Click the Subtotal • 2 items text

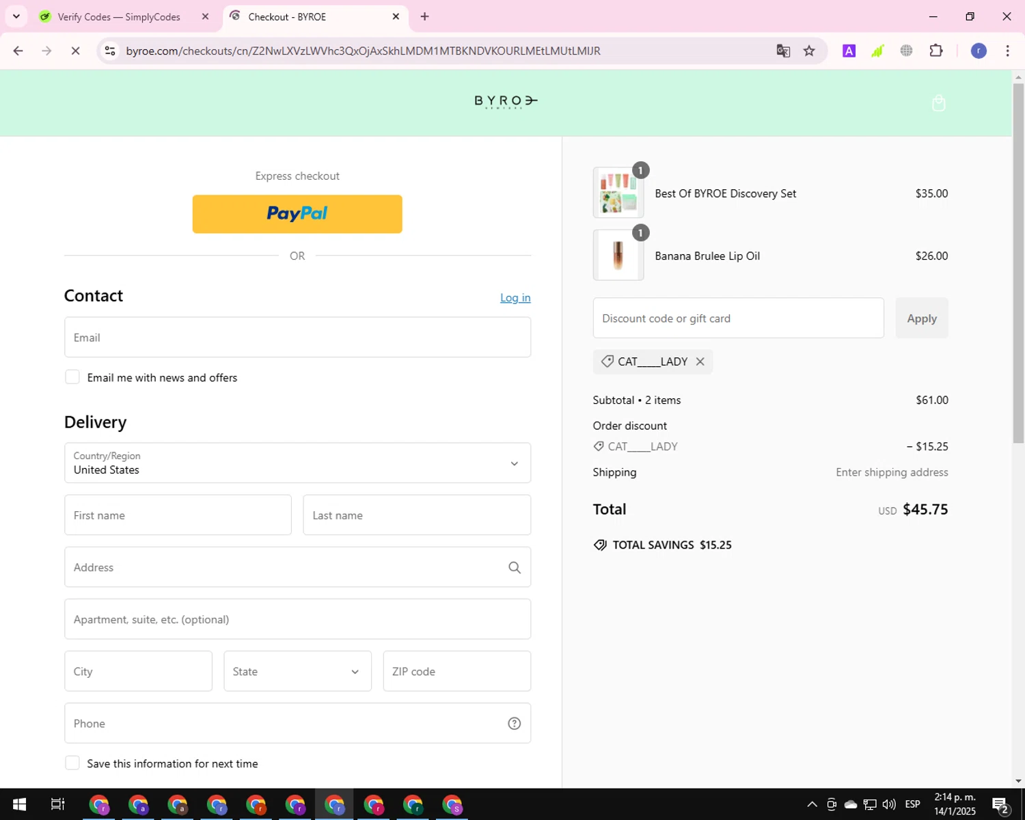tap(637, 400)
